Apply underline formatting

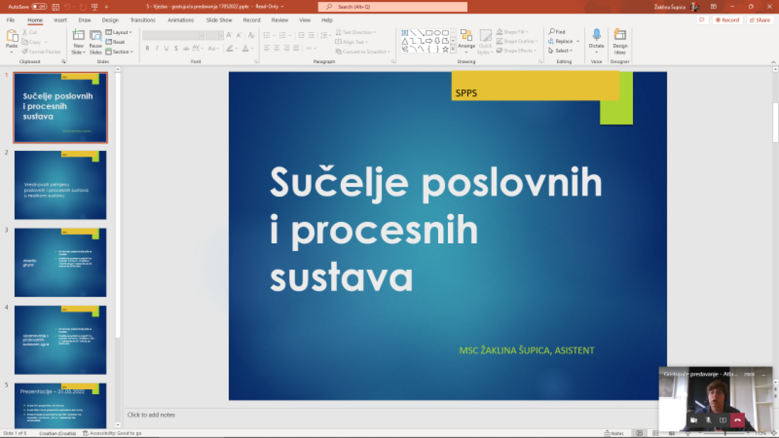166,48
